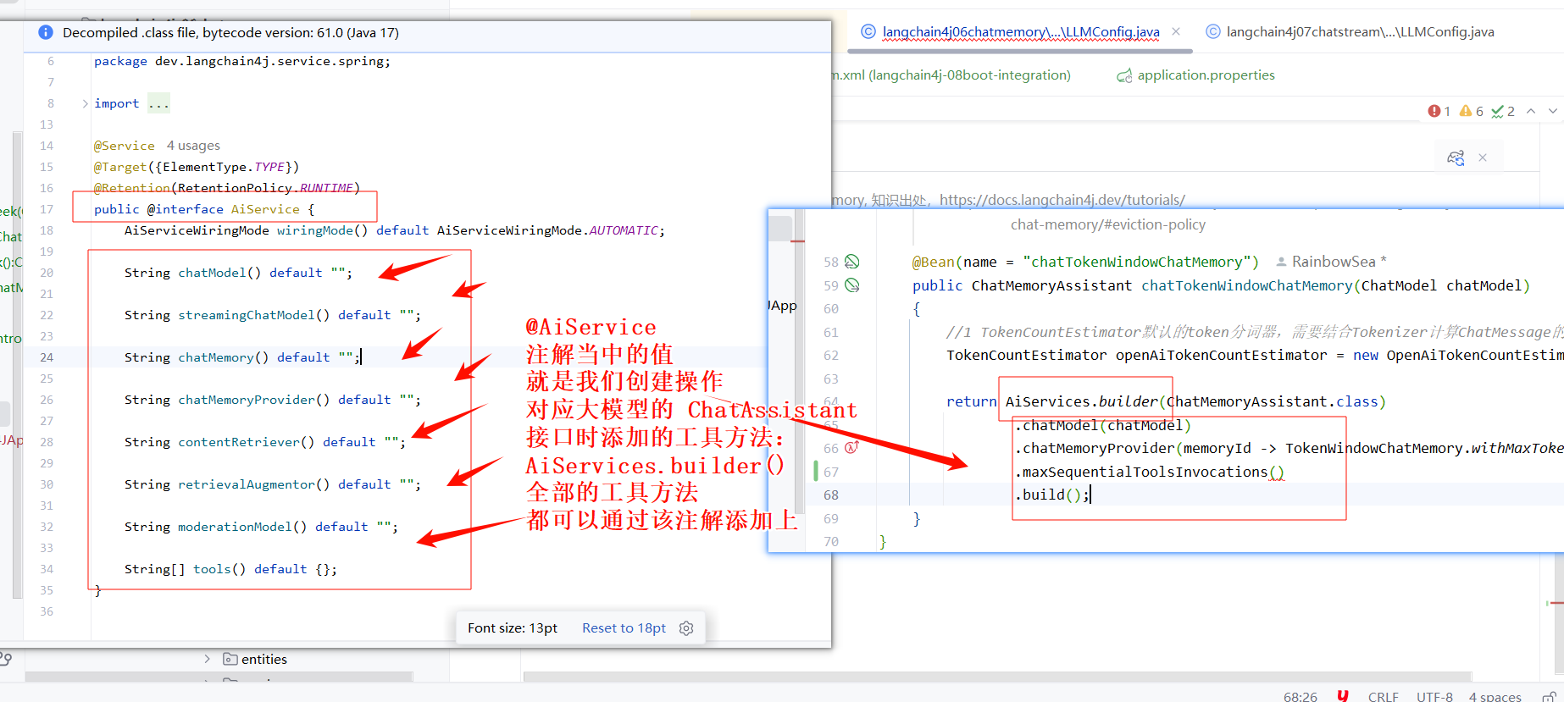This screenshot has width=1564, height=702.
Task: Click the gear icon in font size popup
Action: (x=686, y=628)
